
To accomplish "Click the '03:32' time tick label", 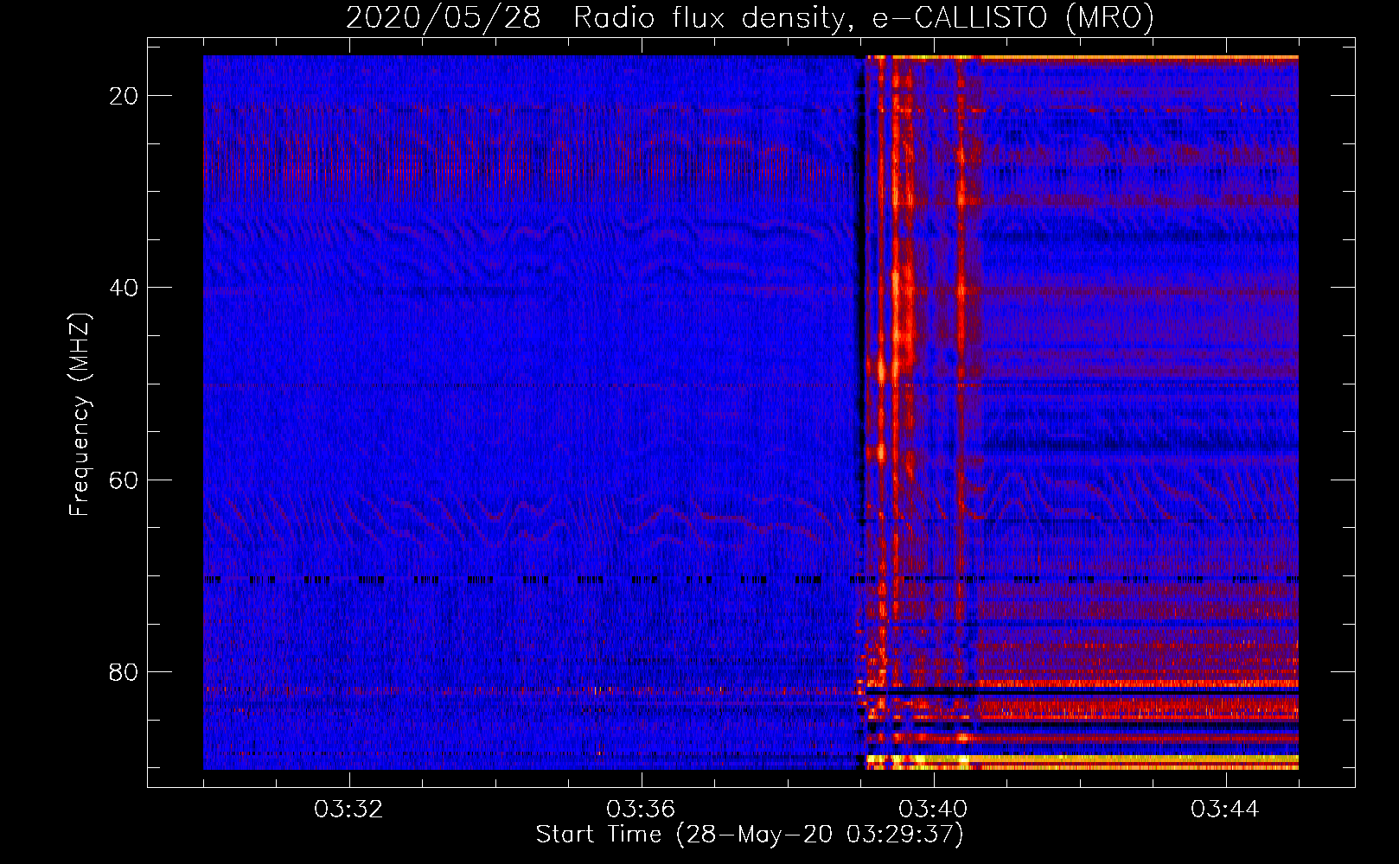I will (349, 810).
